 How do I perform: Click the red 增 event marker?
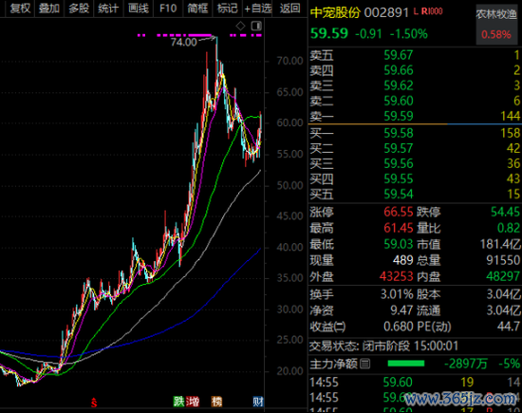(193, 402)
